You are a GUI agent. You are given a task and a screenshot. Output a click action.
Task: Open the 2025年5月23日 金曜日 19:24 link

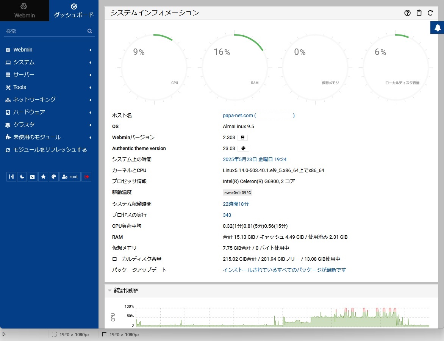[255, 160]
